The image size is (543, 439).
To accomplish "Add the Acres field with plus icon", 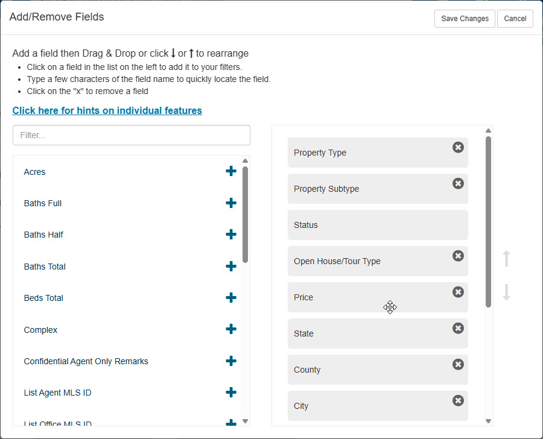I will pos(231,171).
